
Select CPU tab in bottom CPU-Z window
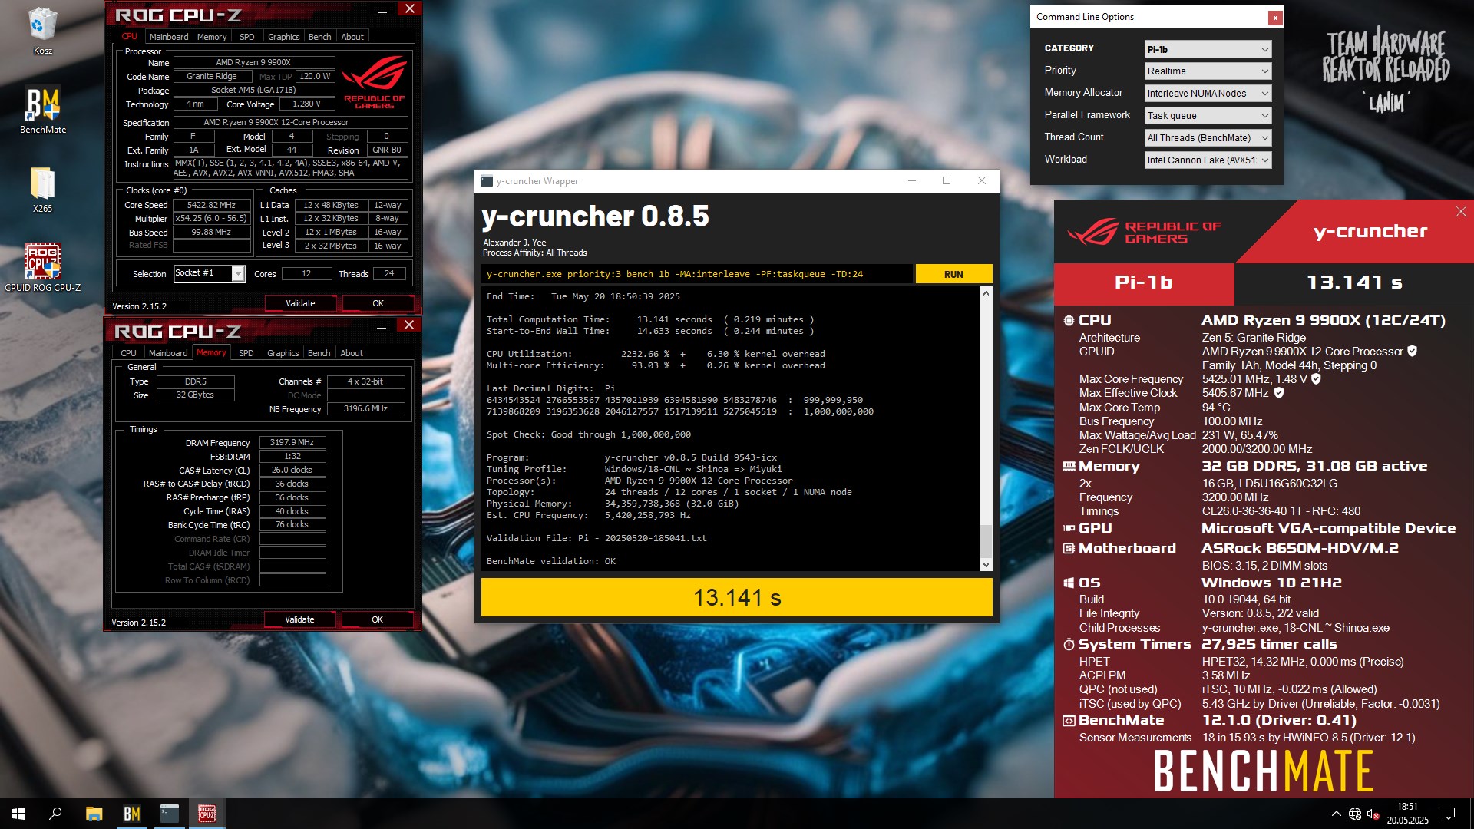tap(128, 353)
